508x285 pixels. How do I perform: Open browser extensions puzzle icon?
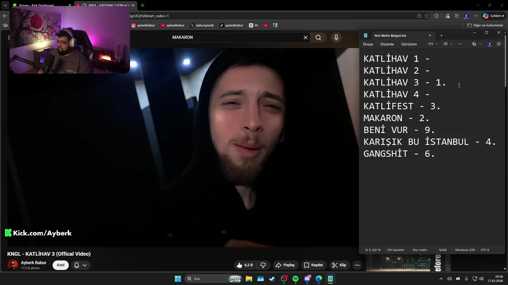coord(437,16)
